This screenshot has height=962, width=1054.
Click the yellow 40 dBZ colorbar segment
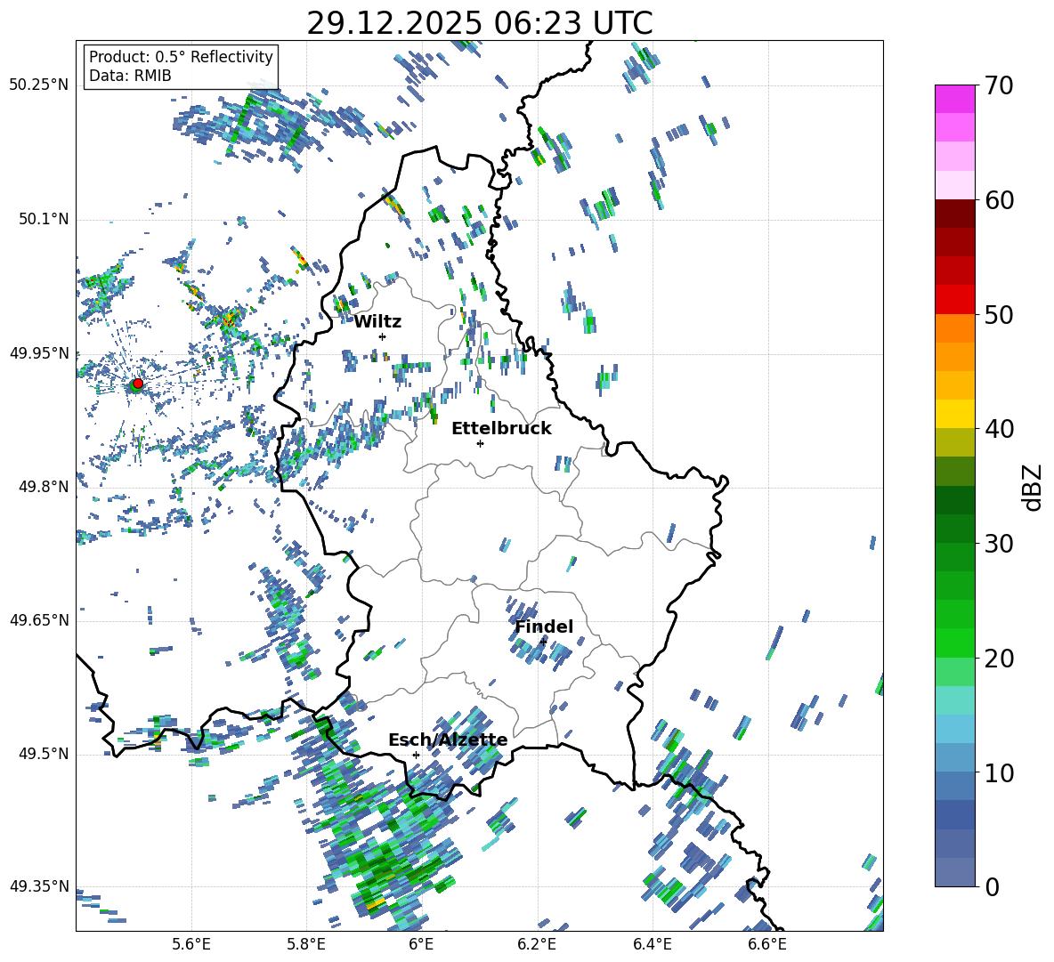tap(954, 414)
